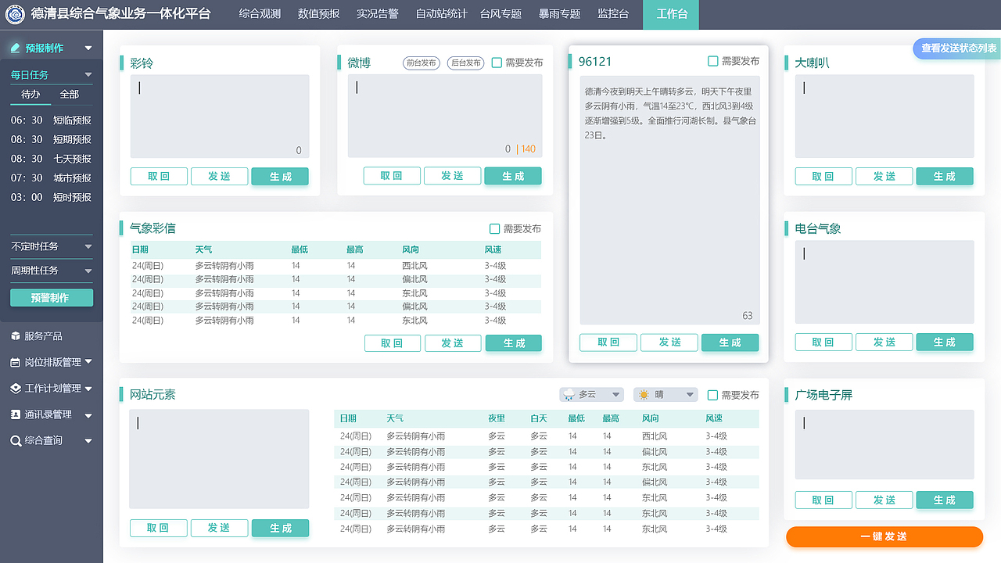Focus the 广场电子屏 text area
Image resolution: width=1001 pixels, height=563 pixels.
[x=884, y=445]
